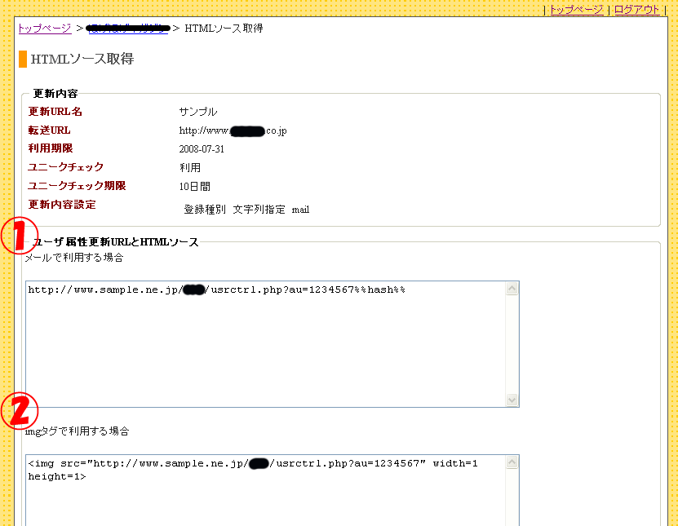Click the down arrow of the mail URL text area scrollbar

pyautogui.click(x=512, y=400)
